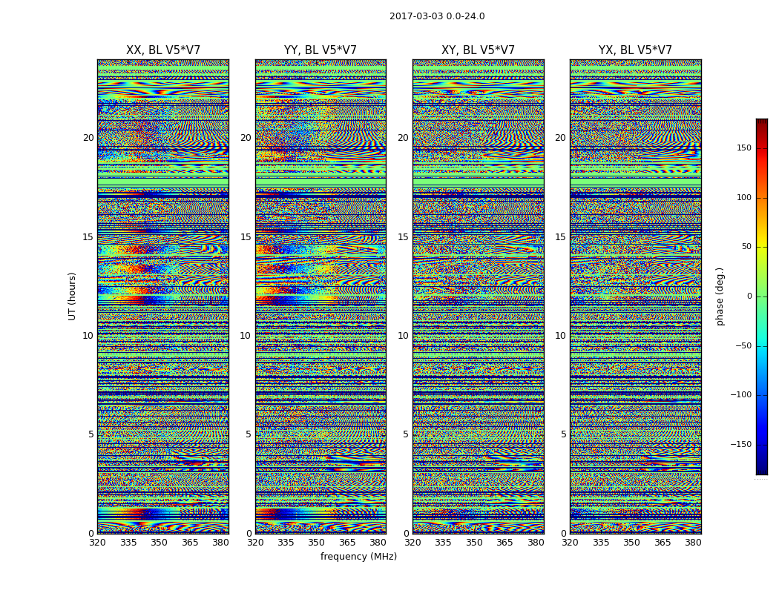Click the frequency (MHz) axis label
779x593 pixels.
[x=358, y=557]
